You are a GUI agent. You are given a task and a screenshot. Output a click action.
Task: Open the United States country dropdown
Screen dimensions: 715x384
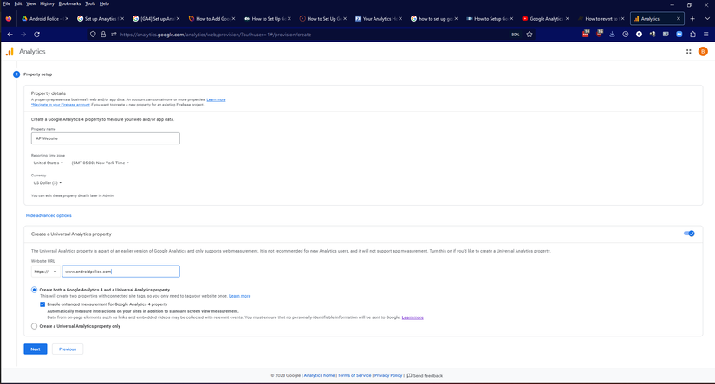(x=48, y=163)
